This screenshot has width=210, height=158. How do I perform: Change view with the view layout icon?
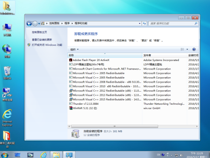(x=182, y=49)
